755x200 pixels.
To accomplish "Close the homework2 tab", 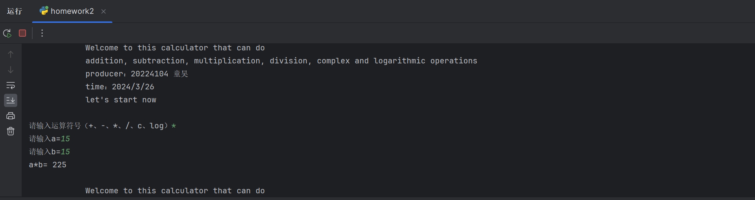I will [x=104, y=11].
